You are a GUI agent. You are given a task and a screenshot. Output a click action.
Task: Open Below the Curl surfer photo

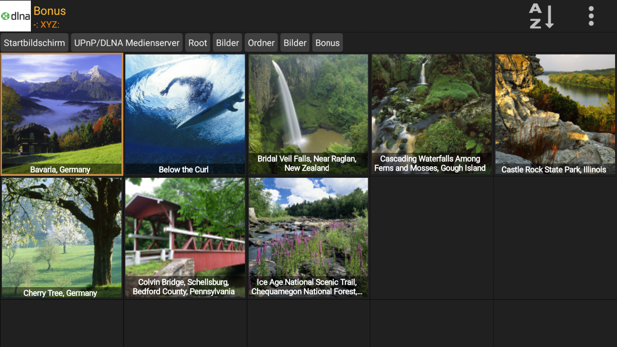pyautogui.click(x=185, y=114)
